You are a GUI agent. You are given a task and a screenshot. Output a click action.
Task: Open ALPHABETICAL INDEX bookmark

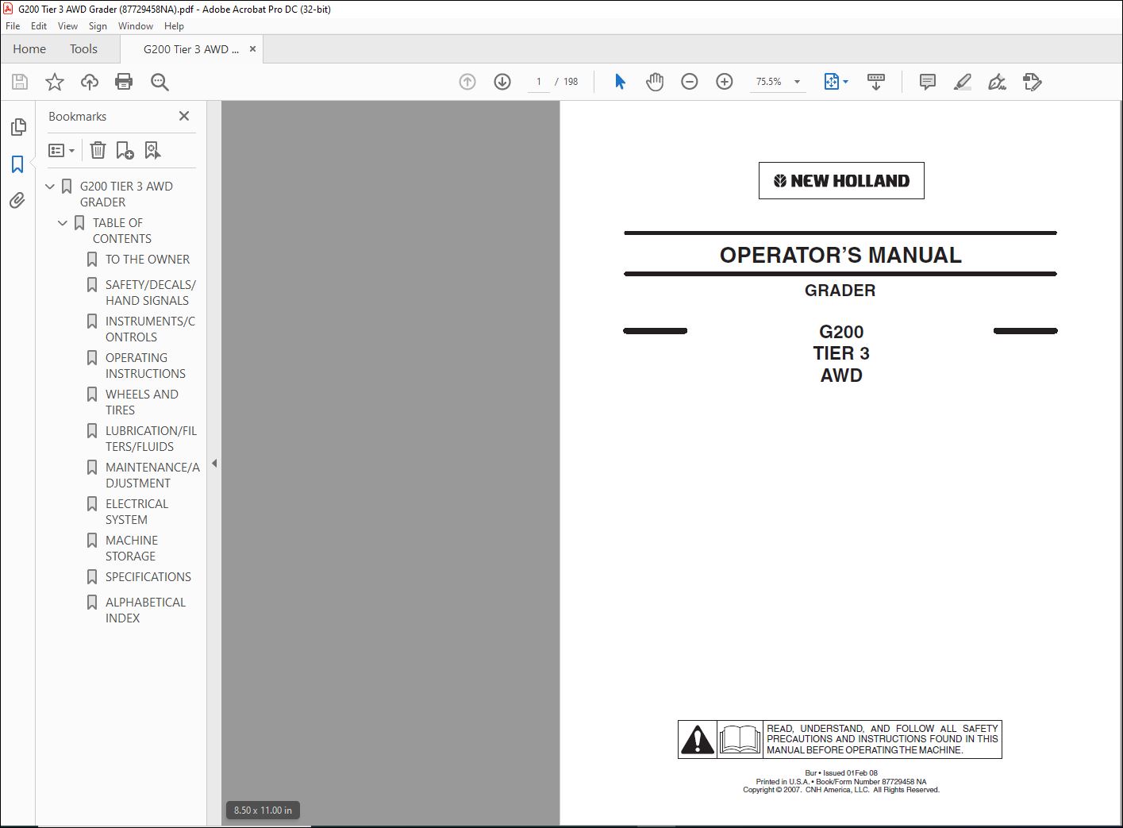pyautogui.click(x=145, y=610)
